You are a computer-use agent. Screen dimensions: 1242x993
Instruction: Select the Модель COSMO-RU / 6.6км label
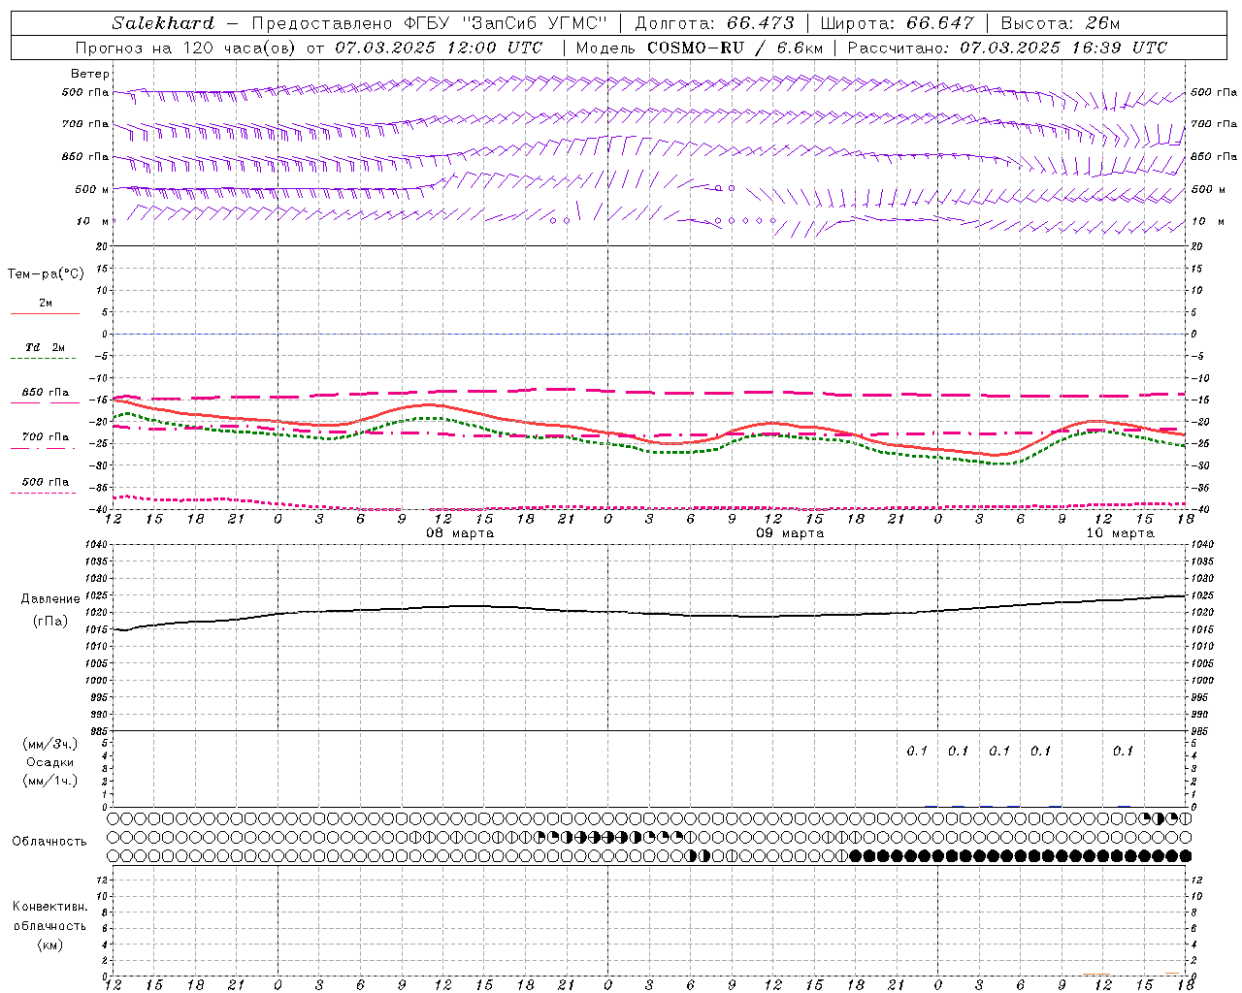click(x=699, y=48)
